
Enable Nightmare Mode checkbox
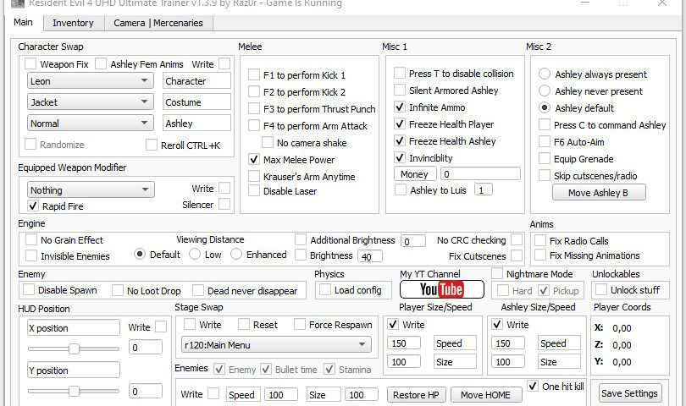click(497, 273)
